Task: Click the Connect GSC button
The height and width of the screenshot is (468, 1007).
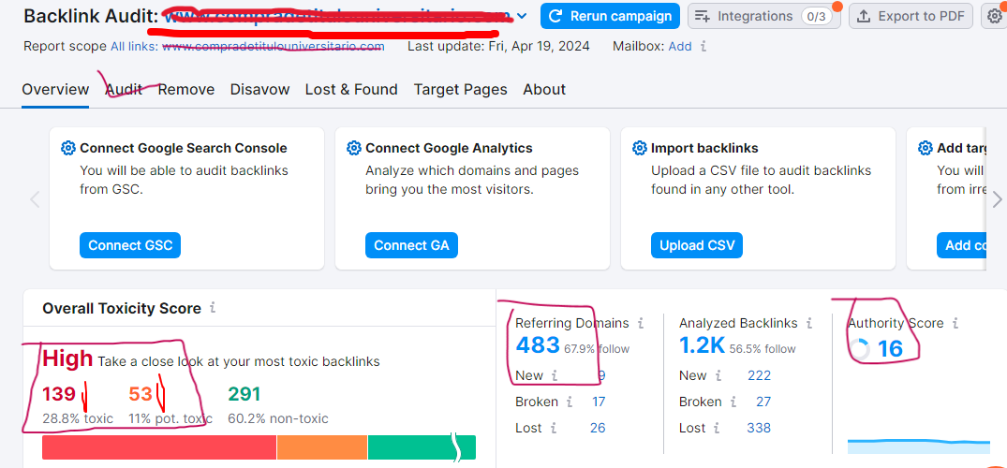Action: click(130, 245)
